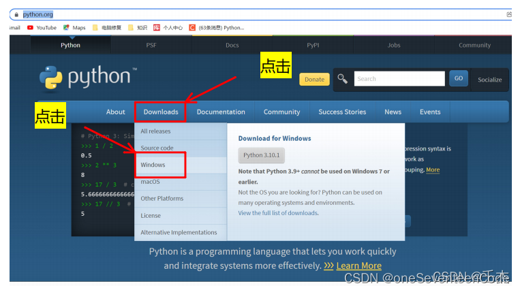Open the Downloads navigation menu
The width and height of the screenshot is (520, 290).
pos(161,112)
